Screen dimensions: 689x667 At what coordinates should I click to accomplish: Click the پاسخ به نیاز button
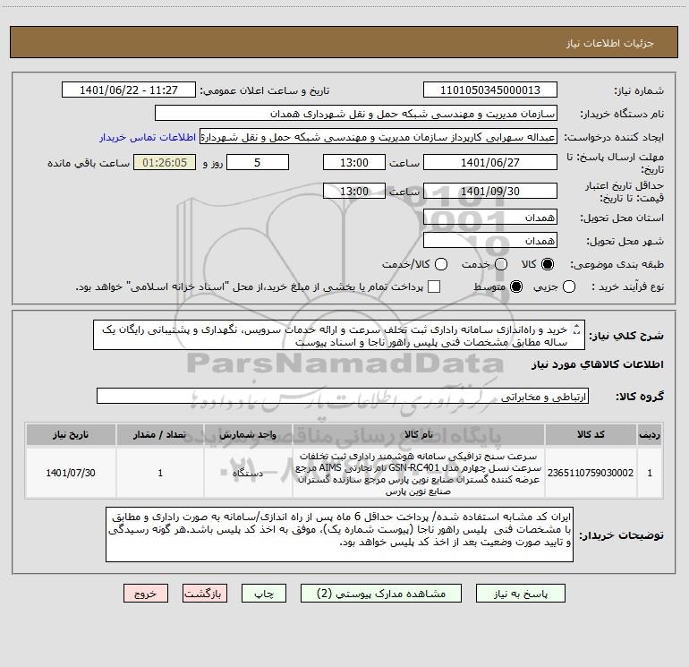tap(520, 594)
